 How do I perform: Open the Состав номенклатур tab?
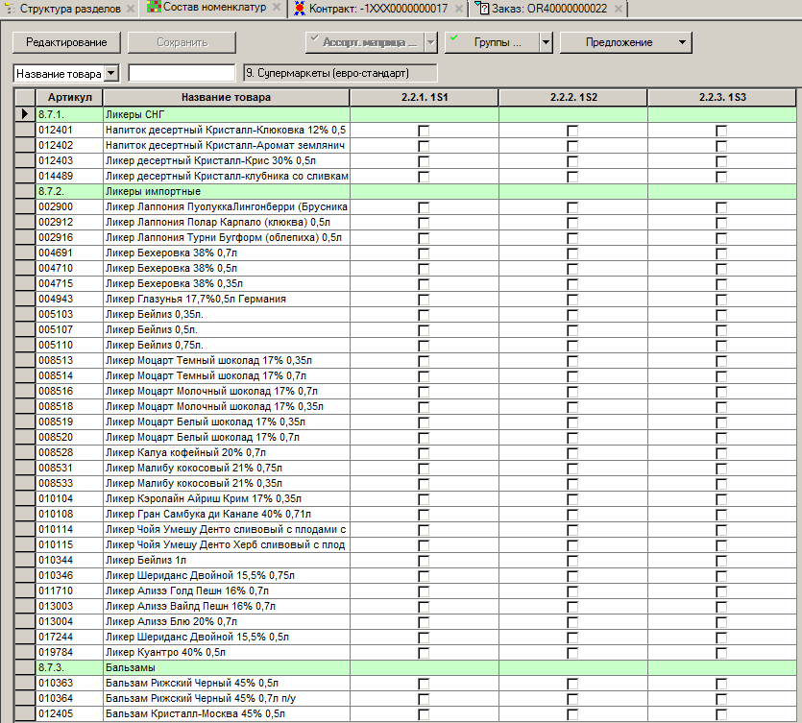tap(215, 8)
